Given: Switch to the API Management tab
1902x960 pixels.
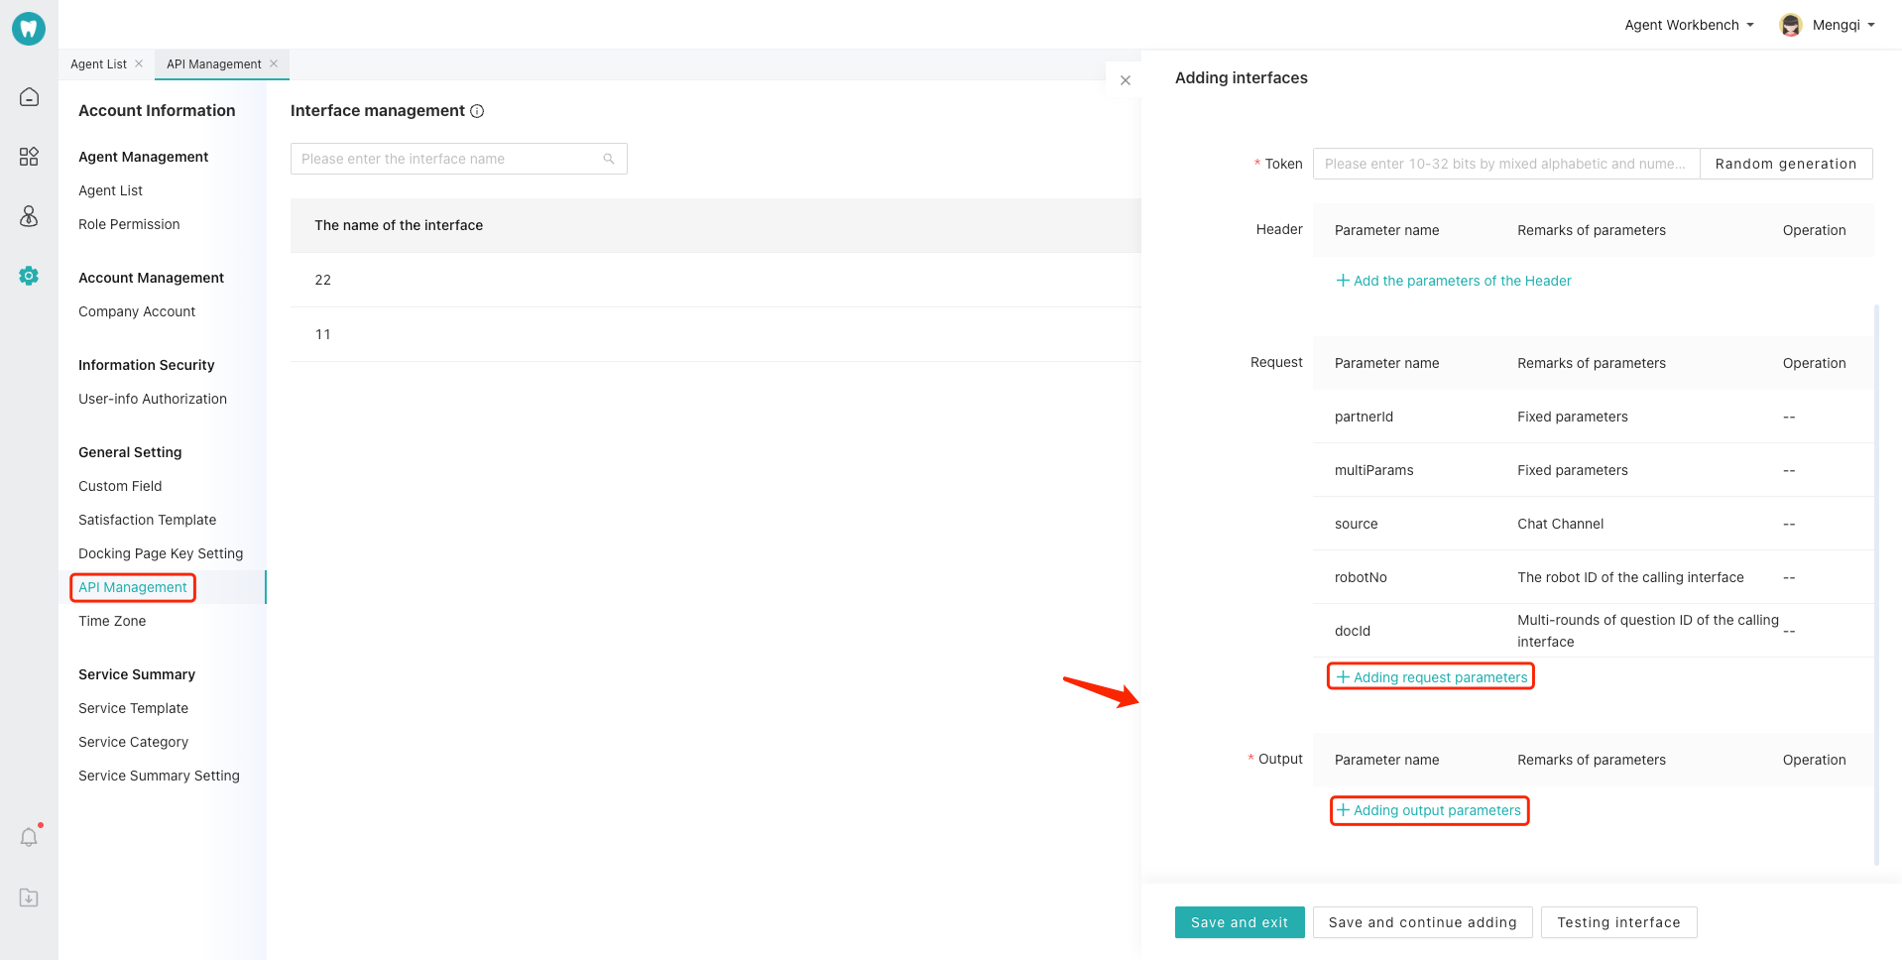Looking at the screenshot, I should tap(214, 64).
